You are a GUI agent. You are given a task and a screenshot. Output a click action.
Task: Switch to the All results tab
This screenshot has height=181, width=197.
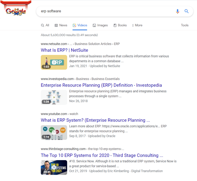tap(45, 25)
